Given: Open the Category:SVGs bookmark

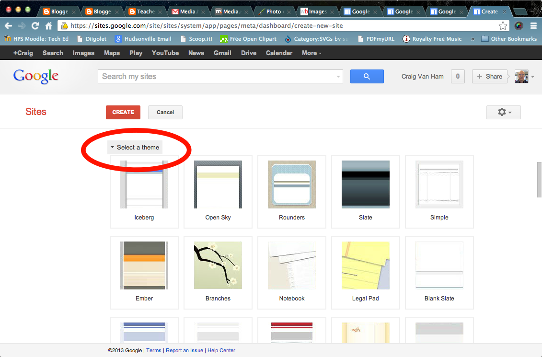Looking at the screenshot, I should point(316,39).
